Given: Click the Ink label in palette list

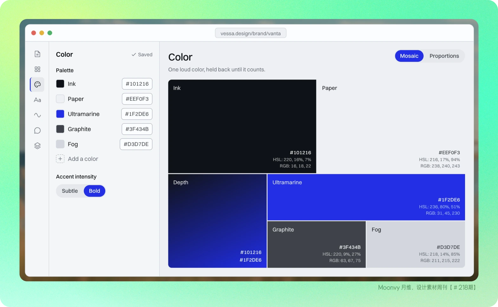Looking at the screenshot, I should (x=72, y=84).
